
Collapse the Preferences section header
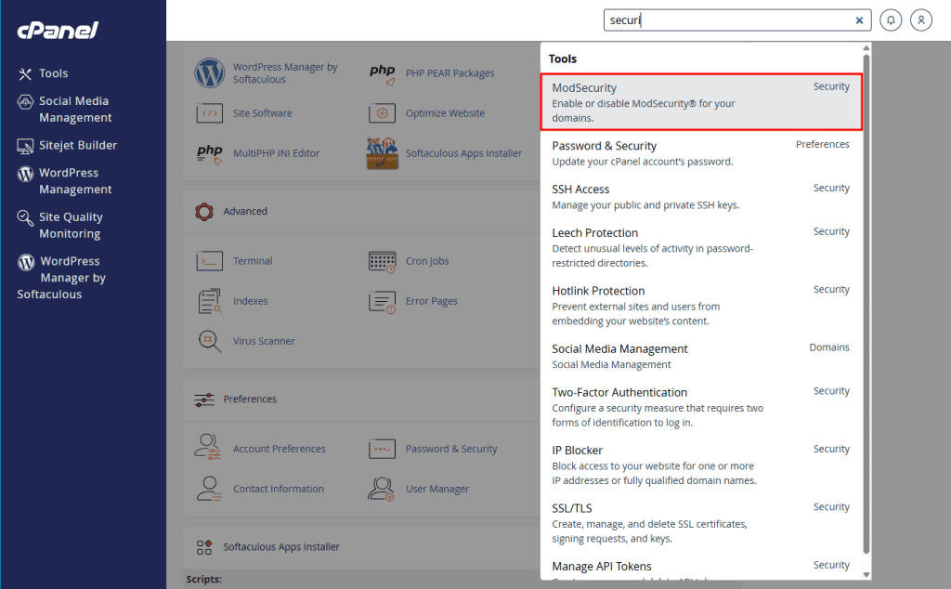coord(361,399)
